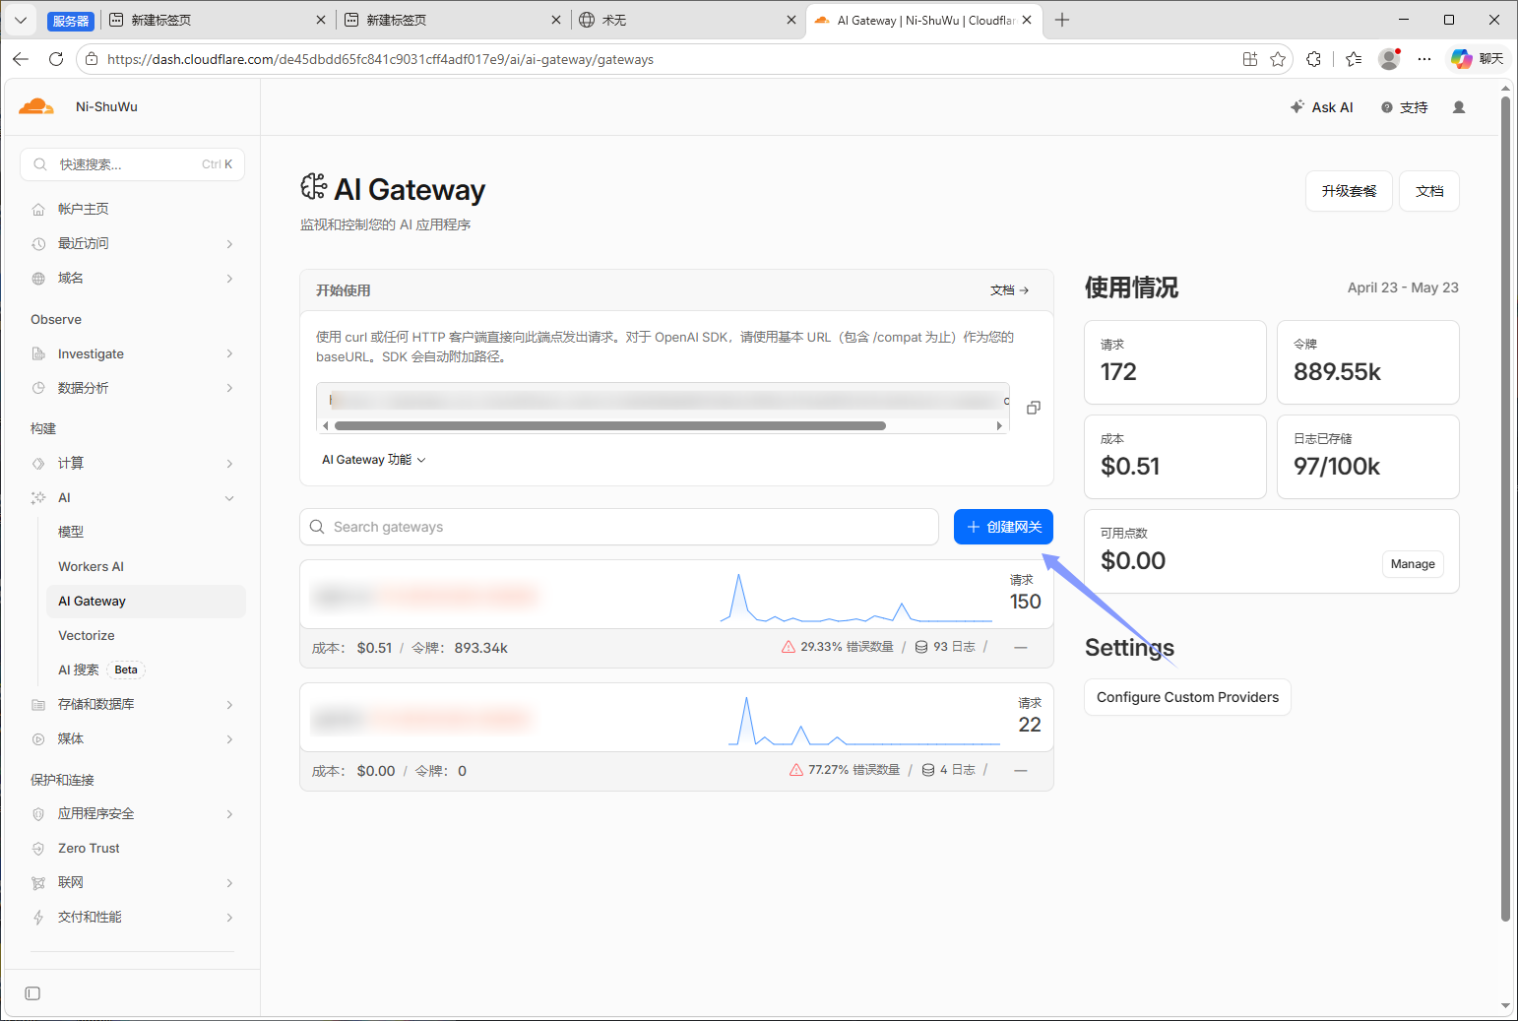Click the 成本 $0.51 usage card

(1175, 457)
